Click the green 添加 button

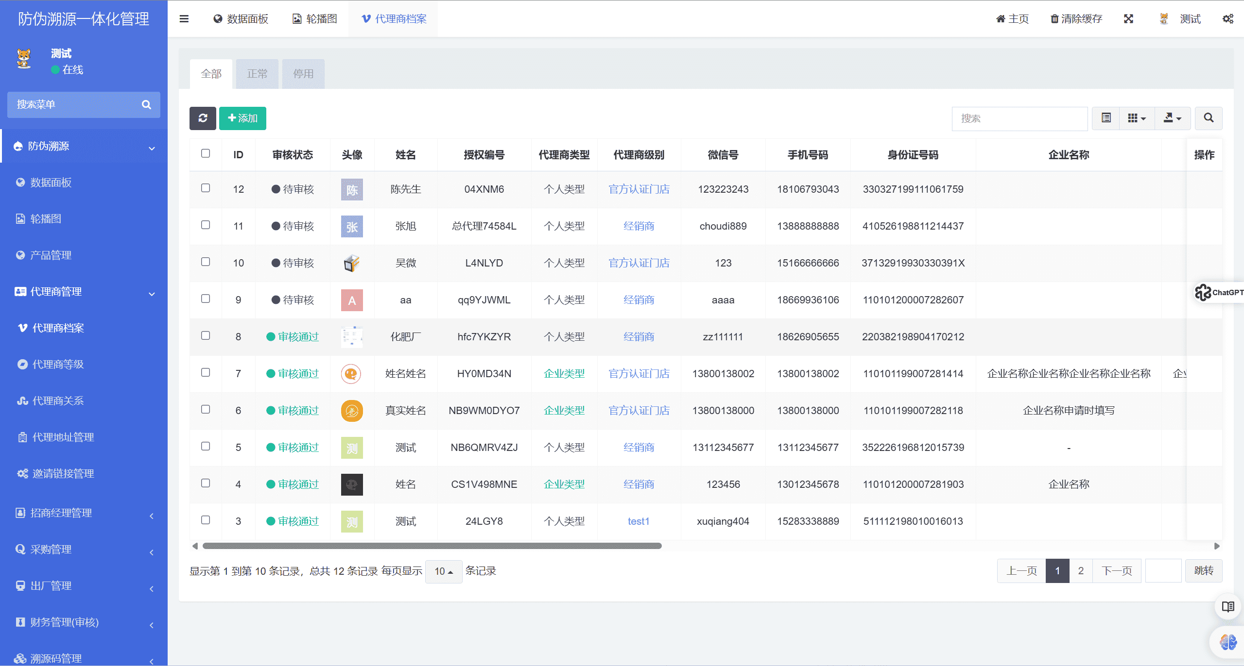click(242, 118)
